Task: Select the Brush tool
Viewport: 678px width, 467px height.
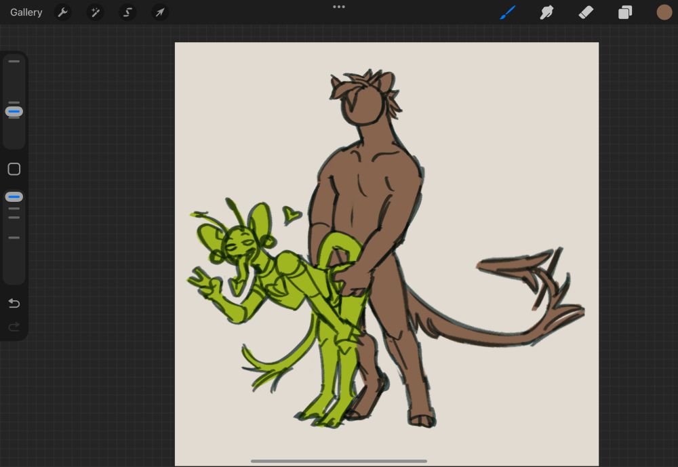Action: (x=508, y=12)
